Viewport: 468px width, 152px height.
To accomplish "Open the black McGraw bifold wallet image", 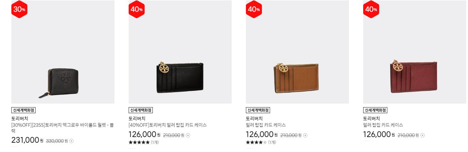I will [x=63, y=52].
